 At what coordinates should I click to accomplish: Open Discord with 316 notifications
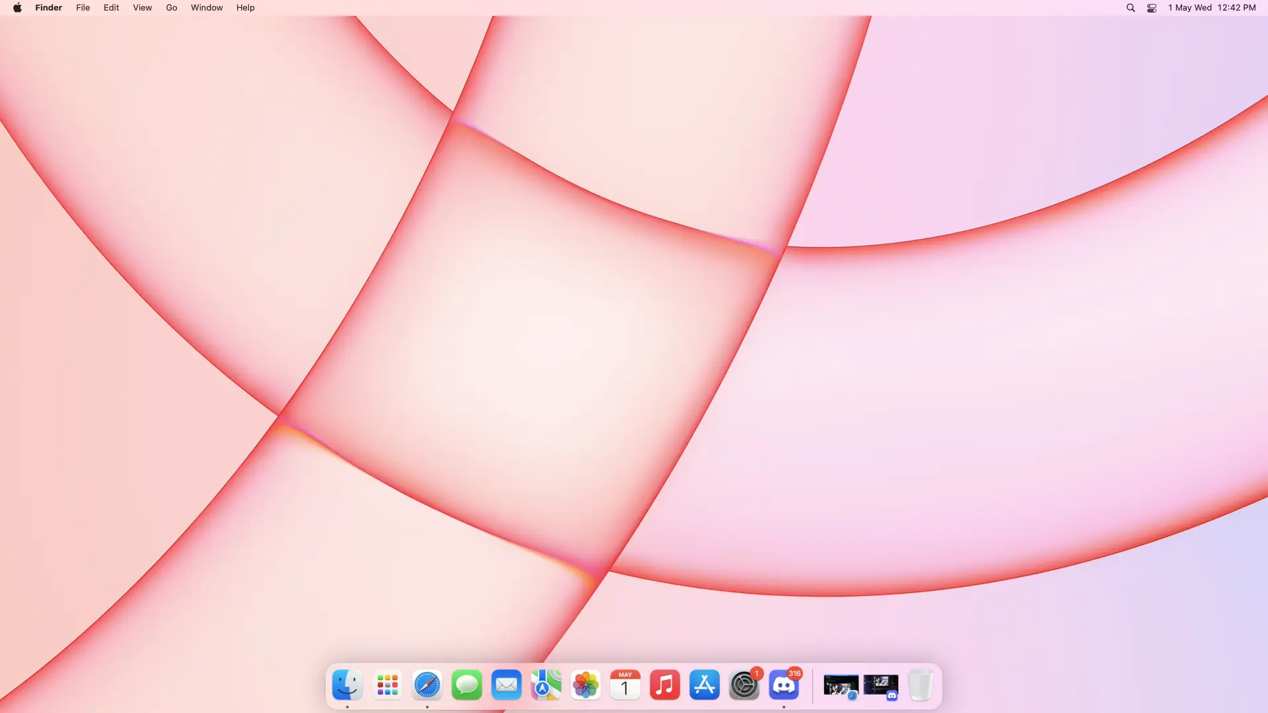[x=784, y=685]
